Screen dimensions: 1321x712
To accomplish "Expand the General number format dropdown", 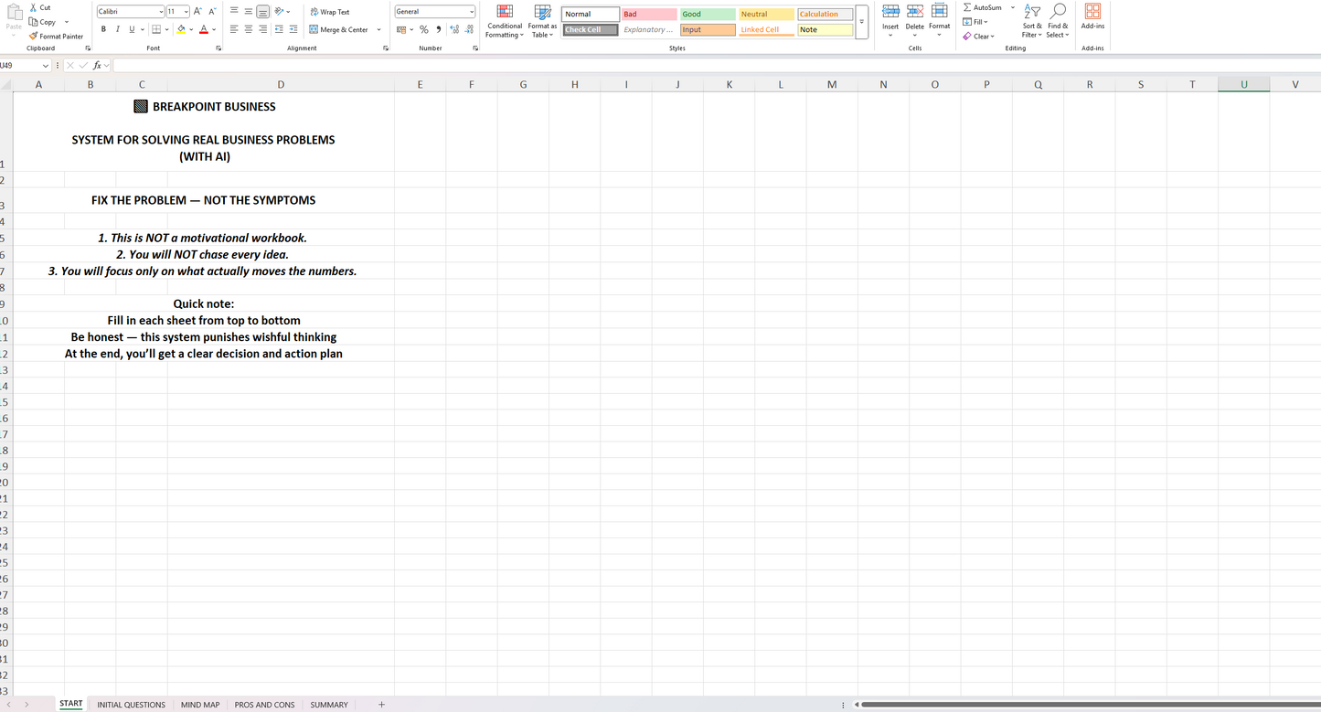I will point(471,12).
